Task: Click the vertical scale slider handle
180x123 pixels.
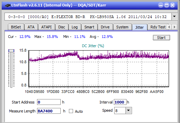Action: click(11, 51)
